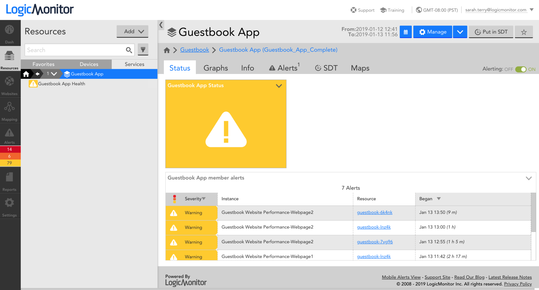539x290 pixels.
Task: Collapse Guestbook App member alerts panel
Action: (x=528, y=178)
